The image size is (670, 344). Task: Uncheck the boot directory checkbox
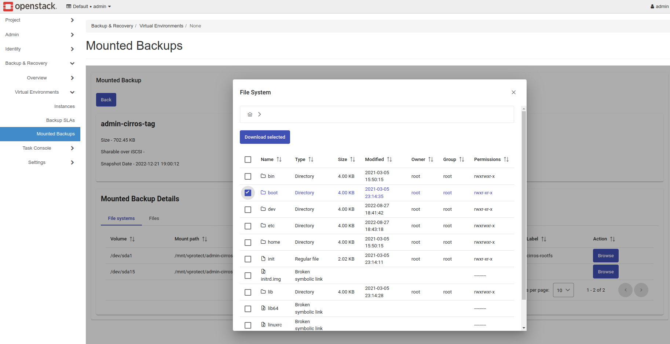248,193
